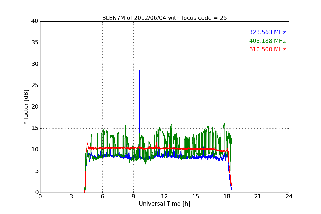This screenshot has height=214, width=321.
Task: Click x-axis tick label 24
Action: point(289,197)
